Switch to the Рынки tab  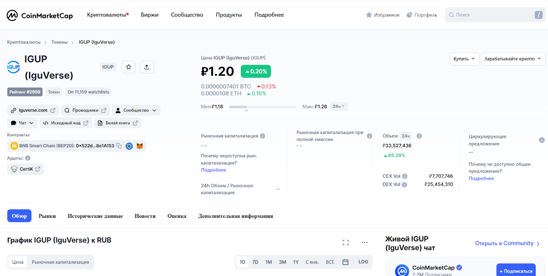(x=47, y=216)
